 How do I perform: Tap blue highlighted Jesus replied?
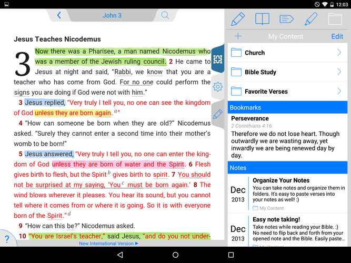pyautogui.click(x=45, y=103)
